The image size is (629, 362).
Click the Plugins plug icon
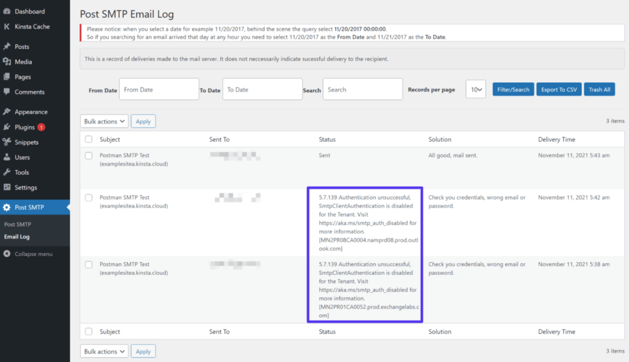pos(7,128)
